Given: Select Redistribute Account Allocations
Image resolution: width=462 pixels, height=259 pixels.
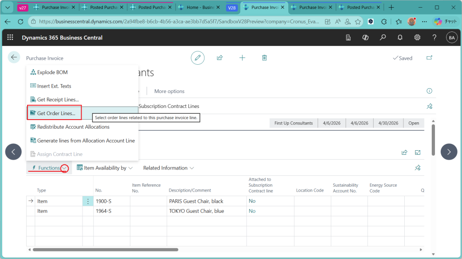Looking at the screenshot, I should click(73, 127).
